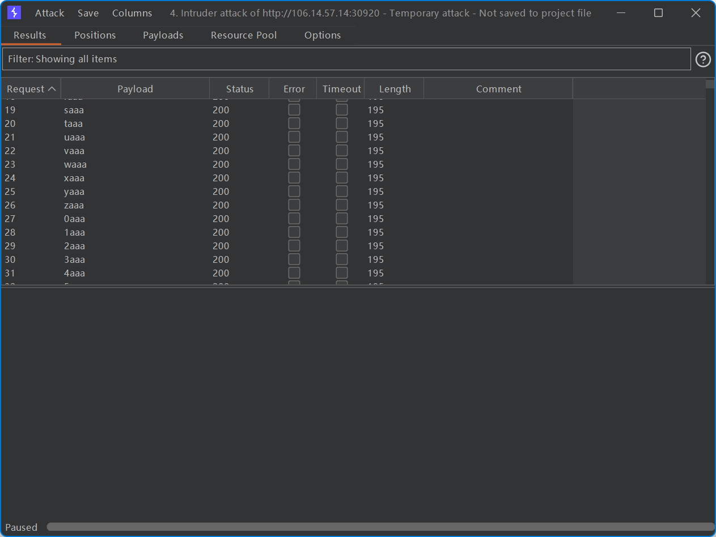Screen dimensions: 716x537
Task: Open the filter help question mark icon
Action: (703, 59)
